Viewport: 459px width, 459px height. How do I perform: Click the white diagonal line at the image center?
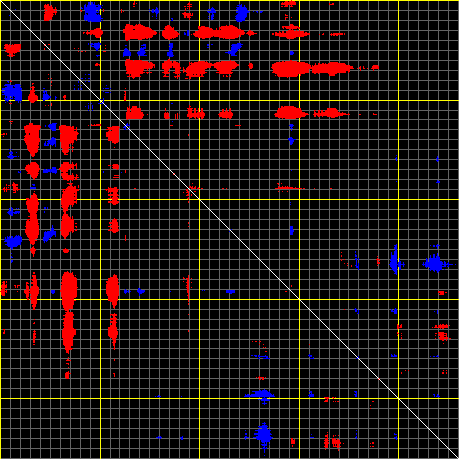(x=229, y=229)
